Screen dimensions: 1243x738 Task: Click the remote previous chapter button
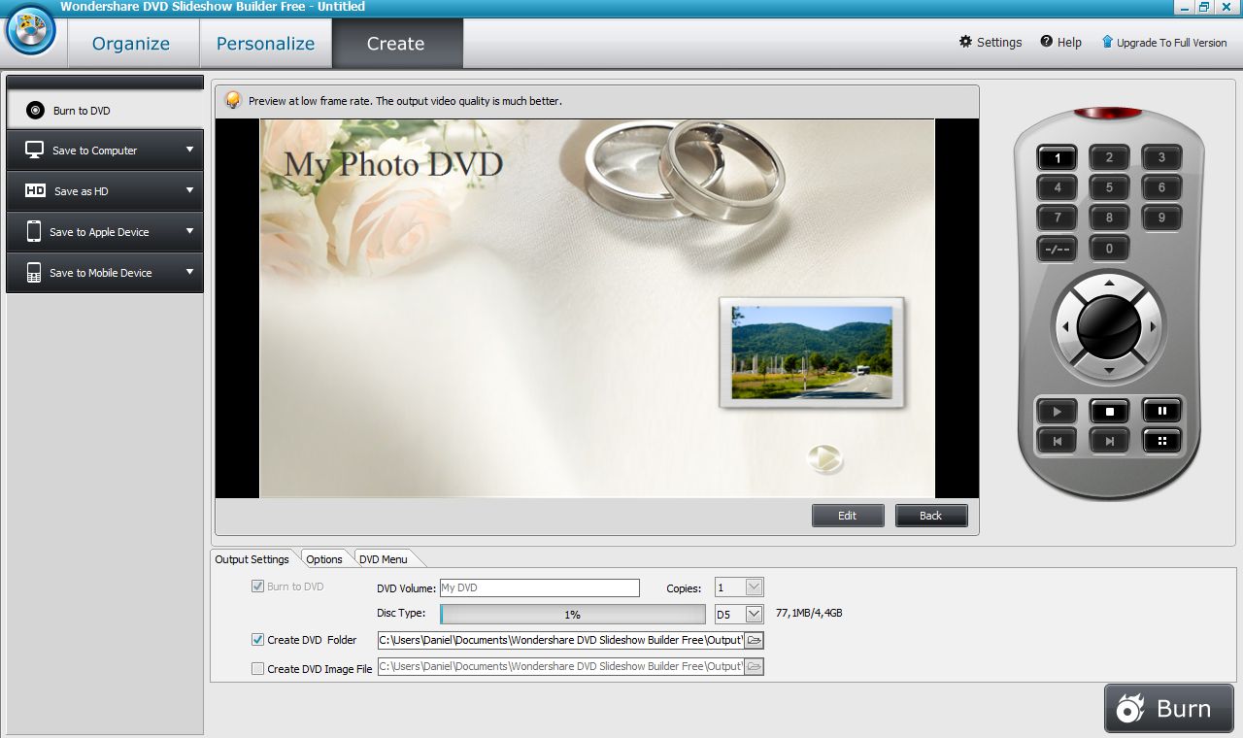pos(1058,441)
